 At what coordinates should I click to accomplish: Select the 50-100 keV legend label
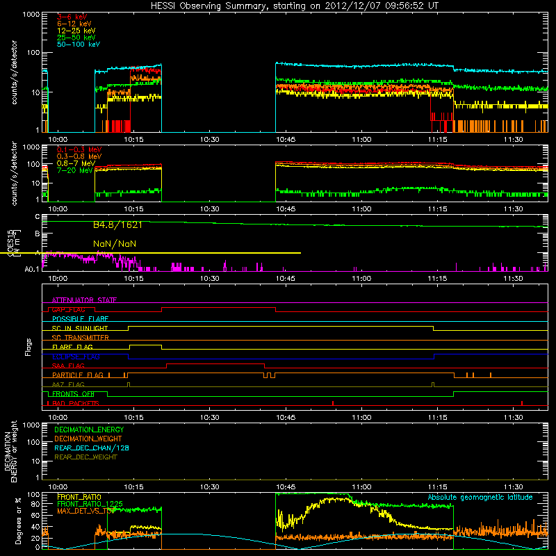tap(79, 44)
